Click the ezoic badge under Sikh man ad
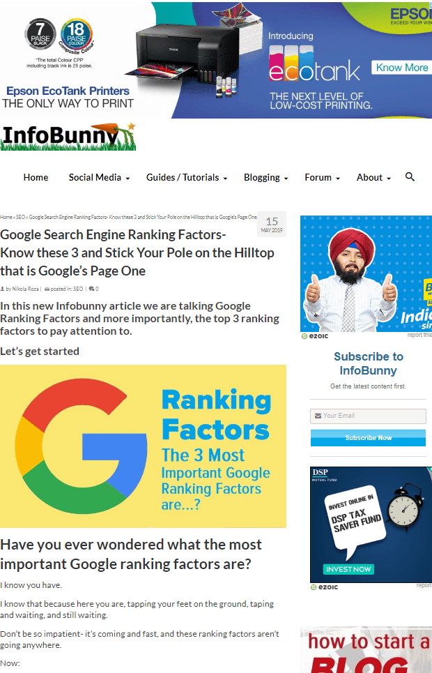 [315, 336]
